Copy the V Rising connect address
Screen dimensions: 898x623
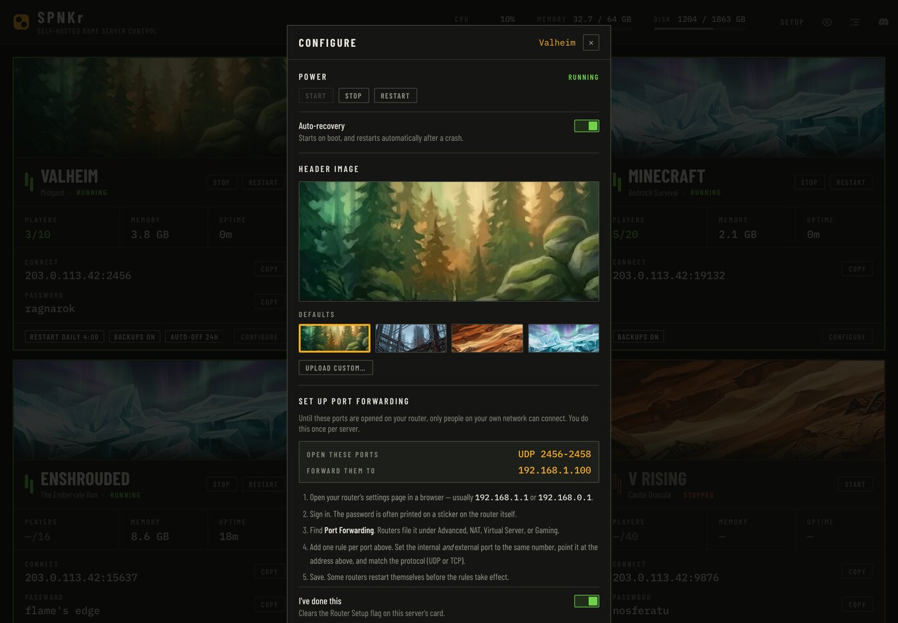point(857,572)
